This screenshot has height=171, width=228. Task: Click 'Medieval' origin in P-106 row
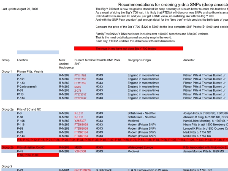coord(133,121)
